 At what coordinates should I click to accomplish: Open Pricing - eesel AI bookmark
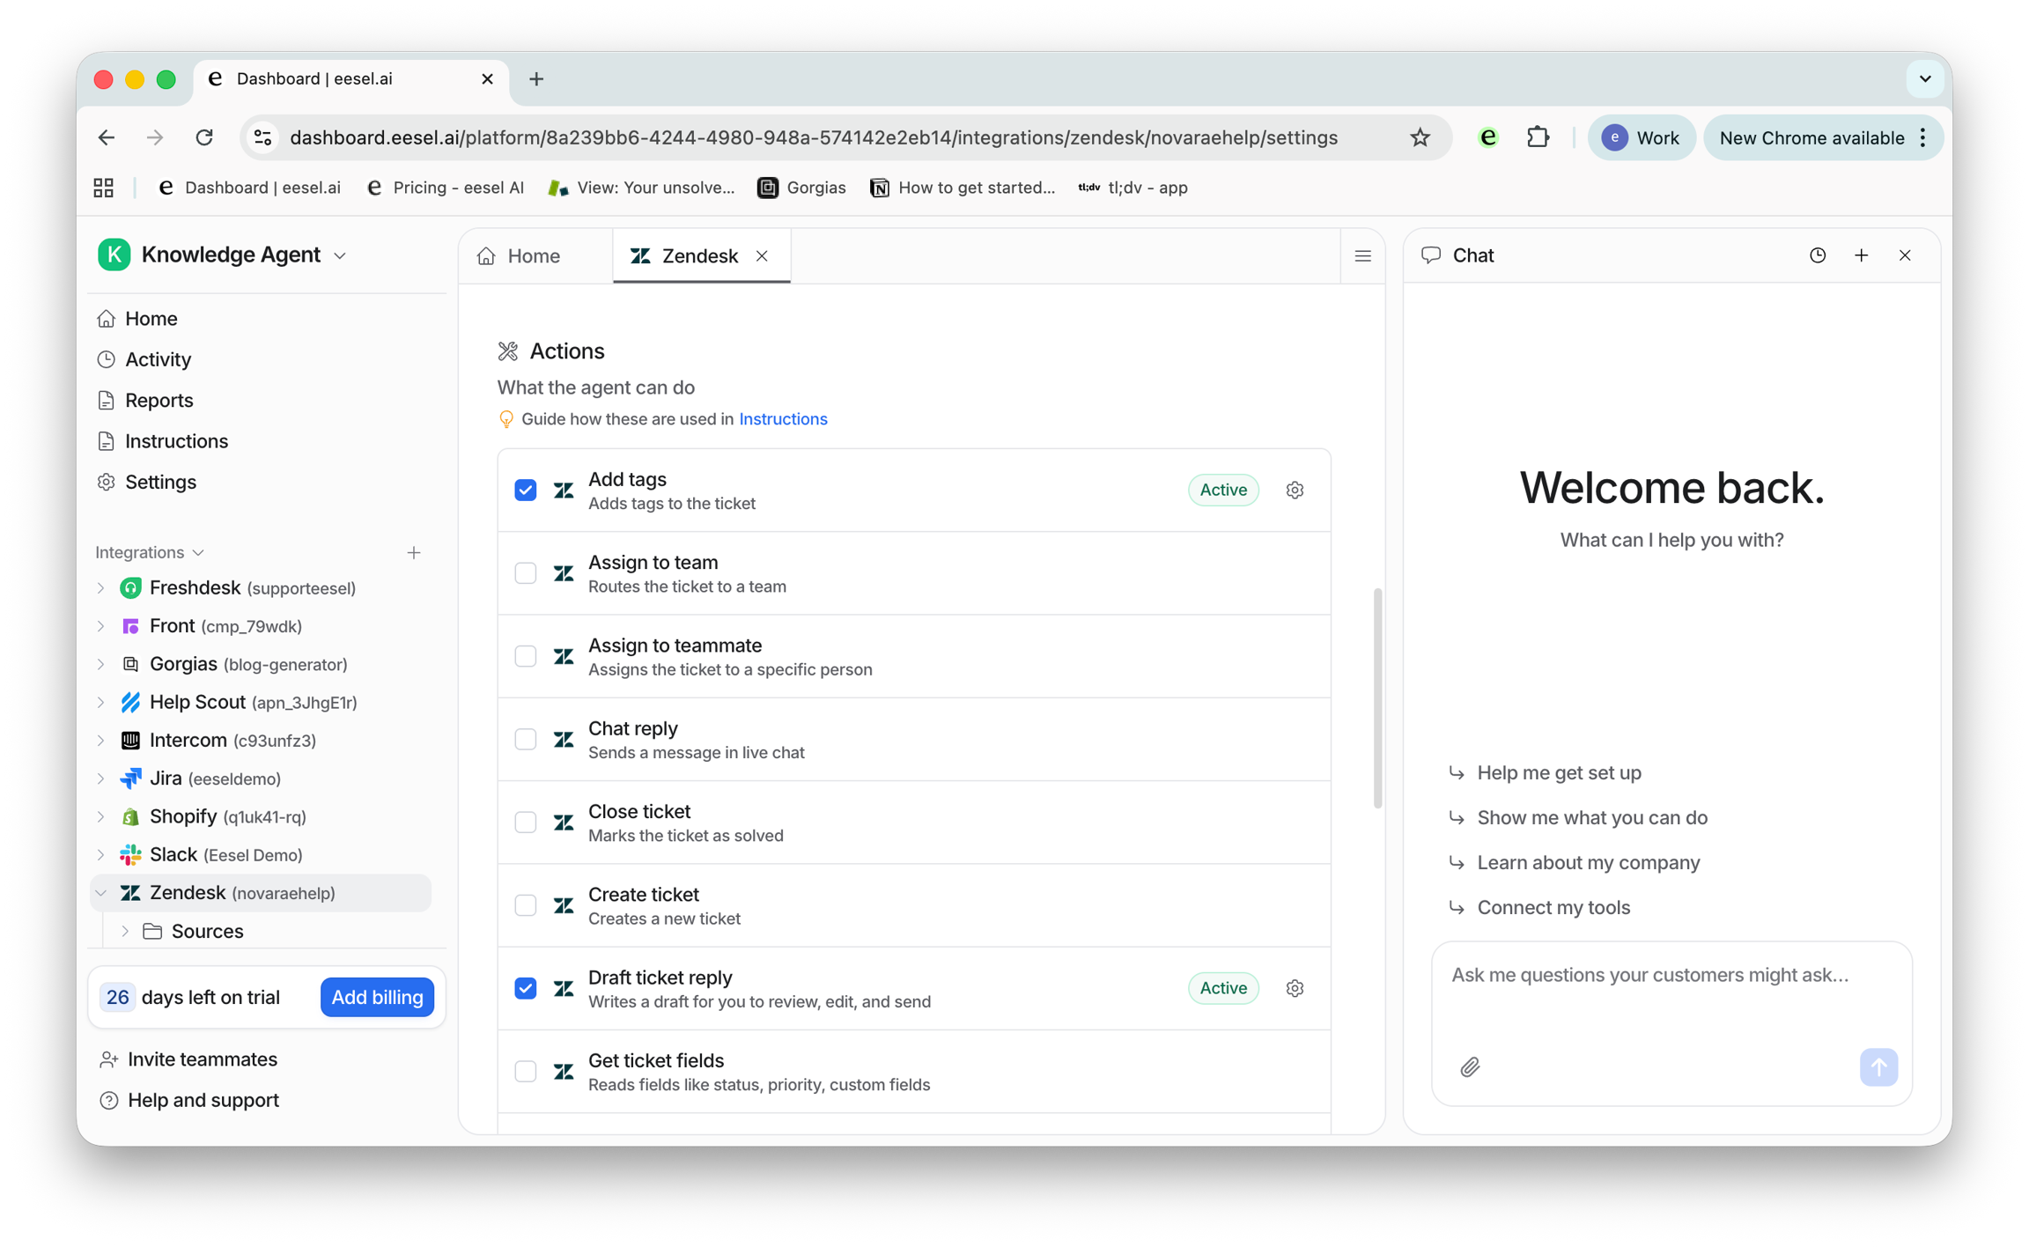point(446,188)
